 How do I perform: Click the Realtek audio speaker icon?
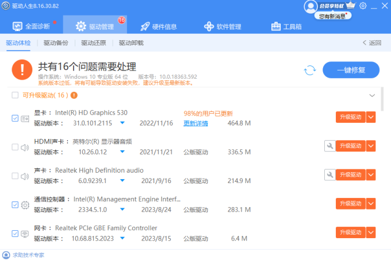coord(25,176)
